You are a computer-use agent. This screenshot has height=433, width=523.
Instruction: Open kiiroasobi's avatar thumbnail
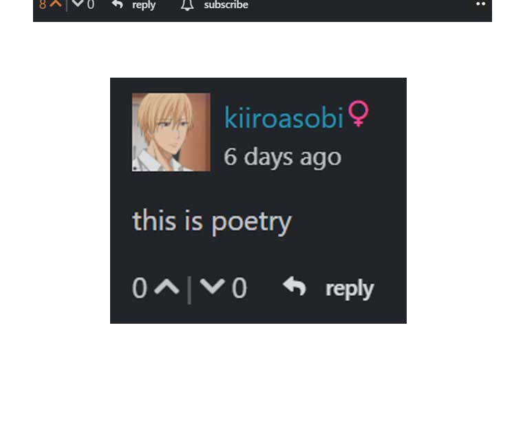coord(171,132)
